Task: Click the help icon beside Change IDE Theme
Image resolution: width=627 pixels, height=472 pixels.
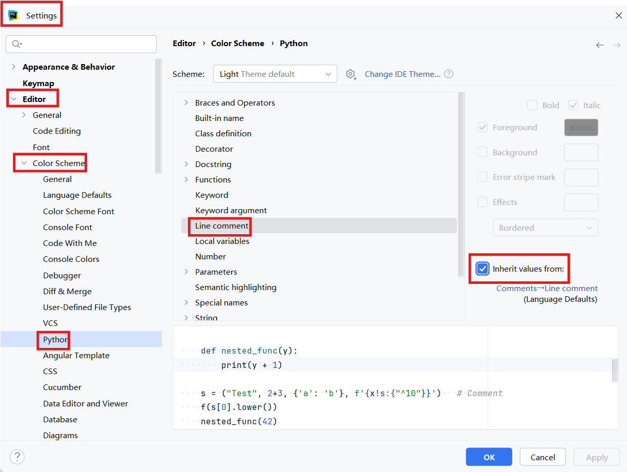Action: 449,74
